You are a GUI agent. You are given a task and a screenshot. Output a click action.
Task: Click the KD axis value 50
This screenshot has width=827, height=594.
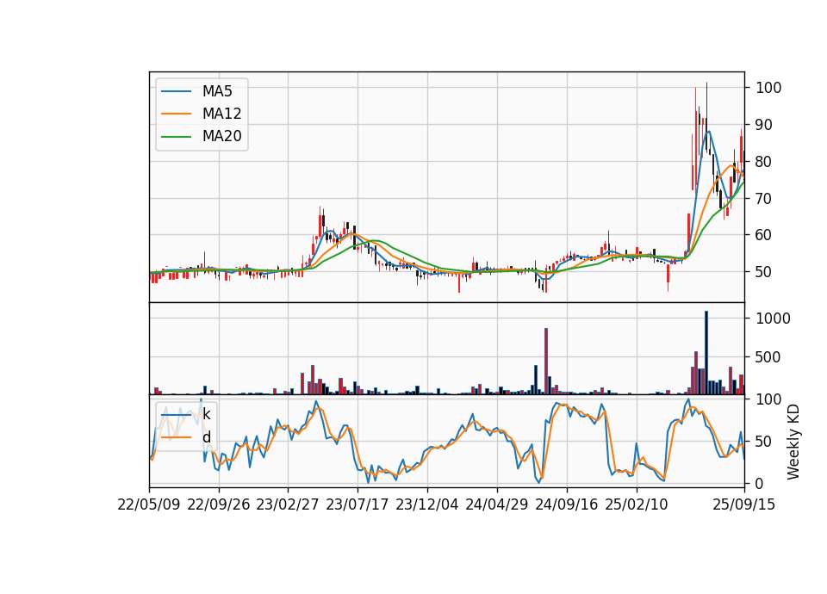(x=764, y=442)
